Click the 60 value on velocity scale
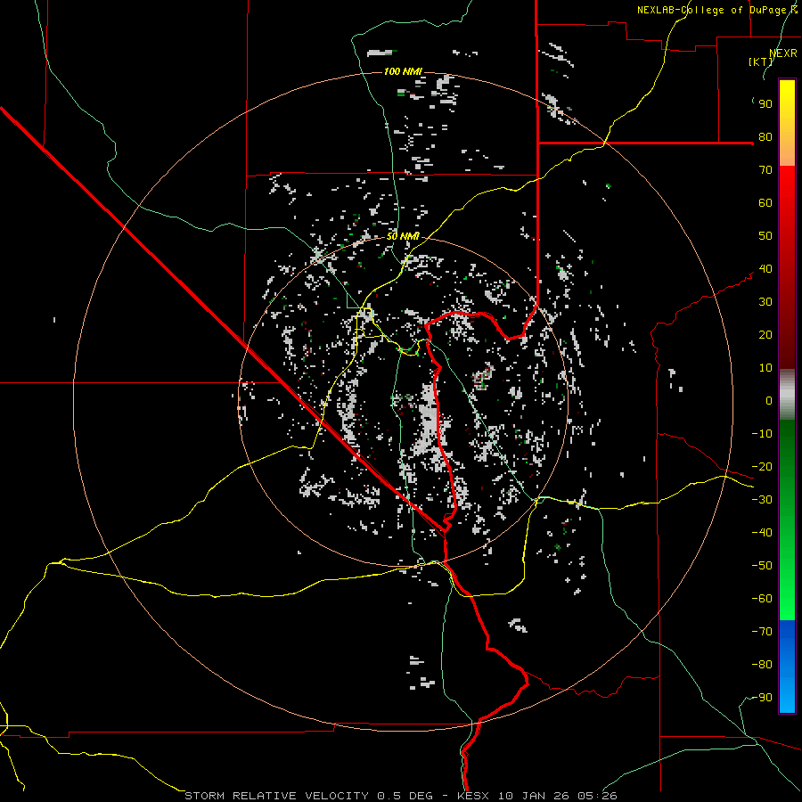This screenshot has width=802, height=802. pyautogui.click(x=765, y=202)
